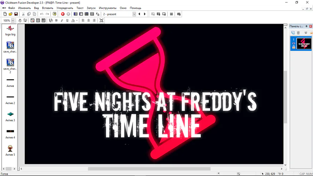Toggle underline text formatting
The image size is (313, 176).
tap(67, 21)
